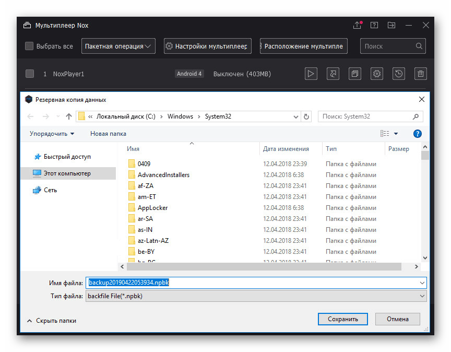Image resolution: width=451 pixels, height=352 pixels.
Task: Click the export arrow icon in Nox title bar
Action: pos(391,25)
